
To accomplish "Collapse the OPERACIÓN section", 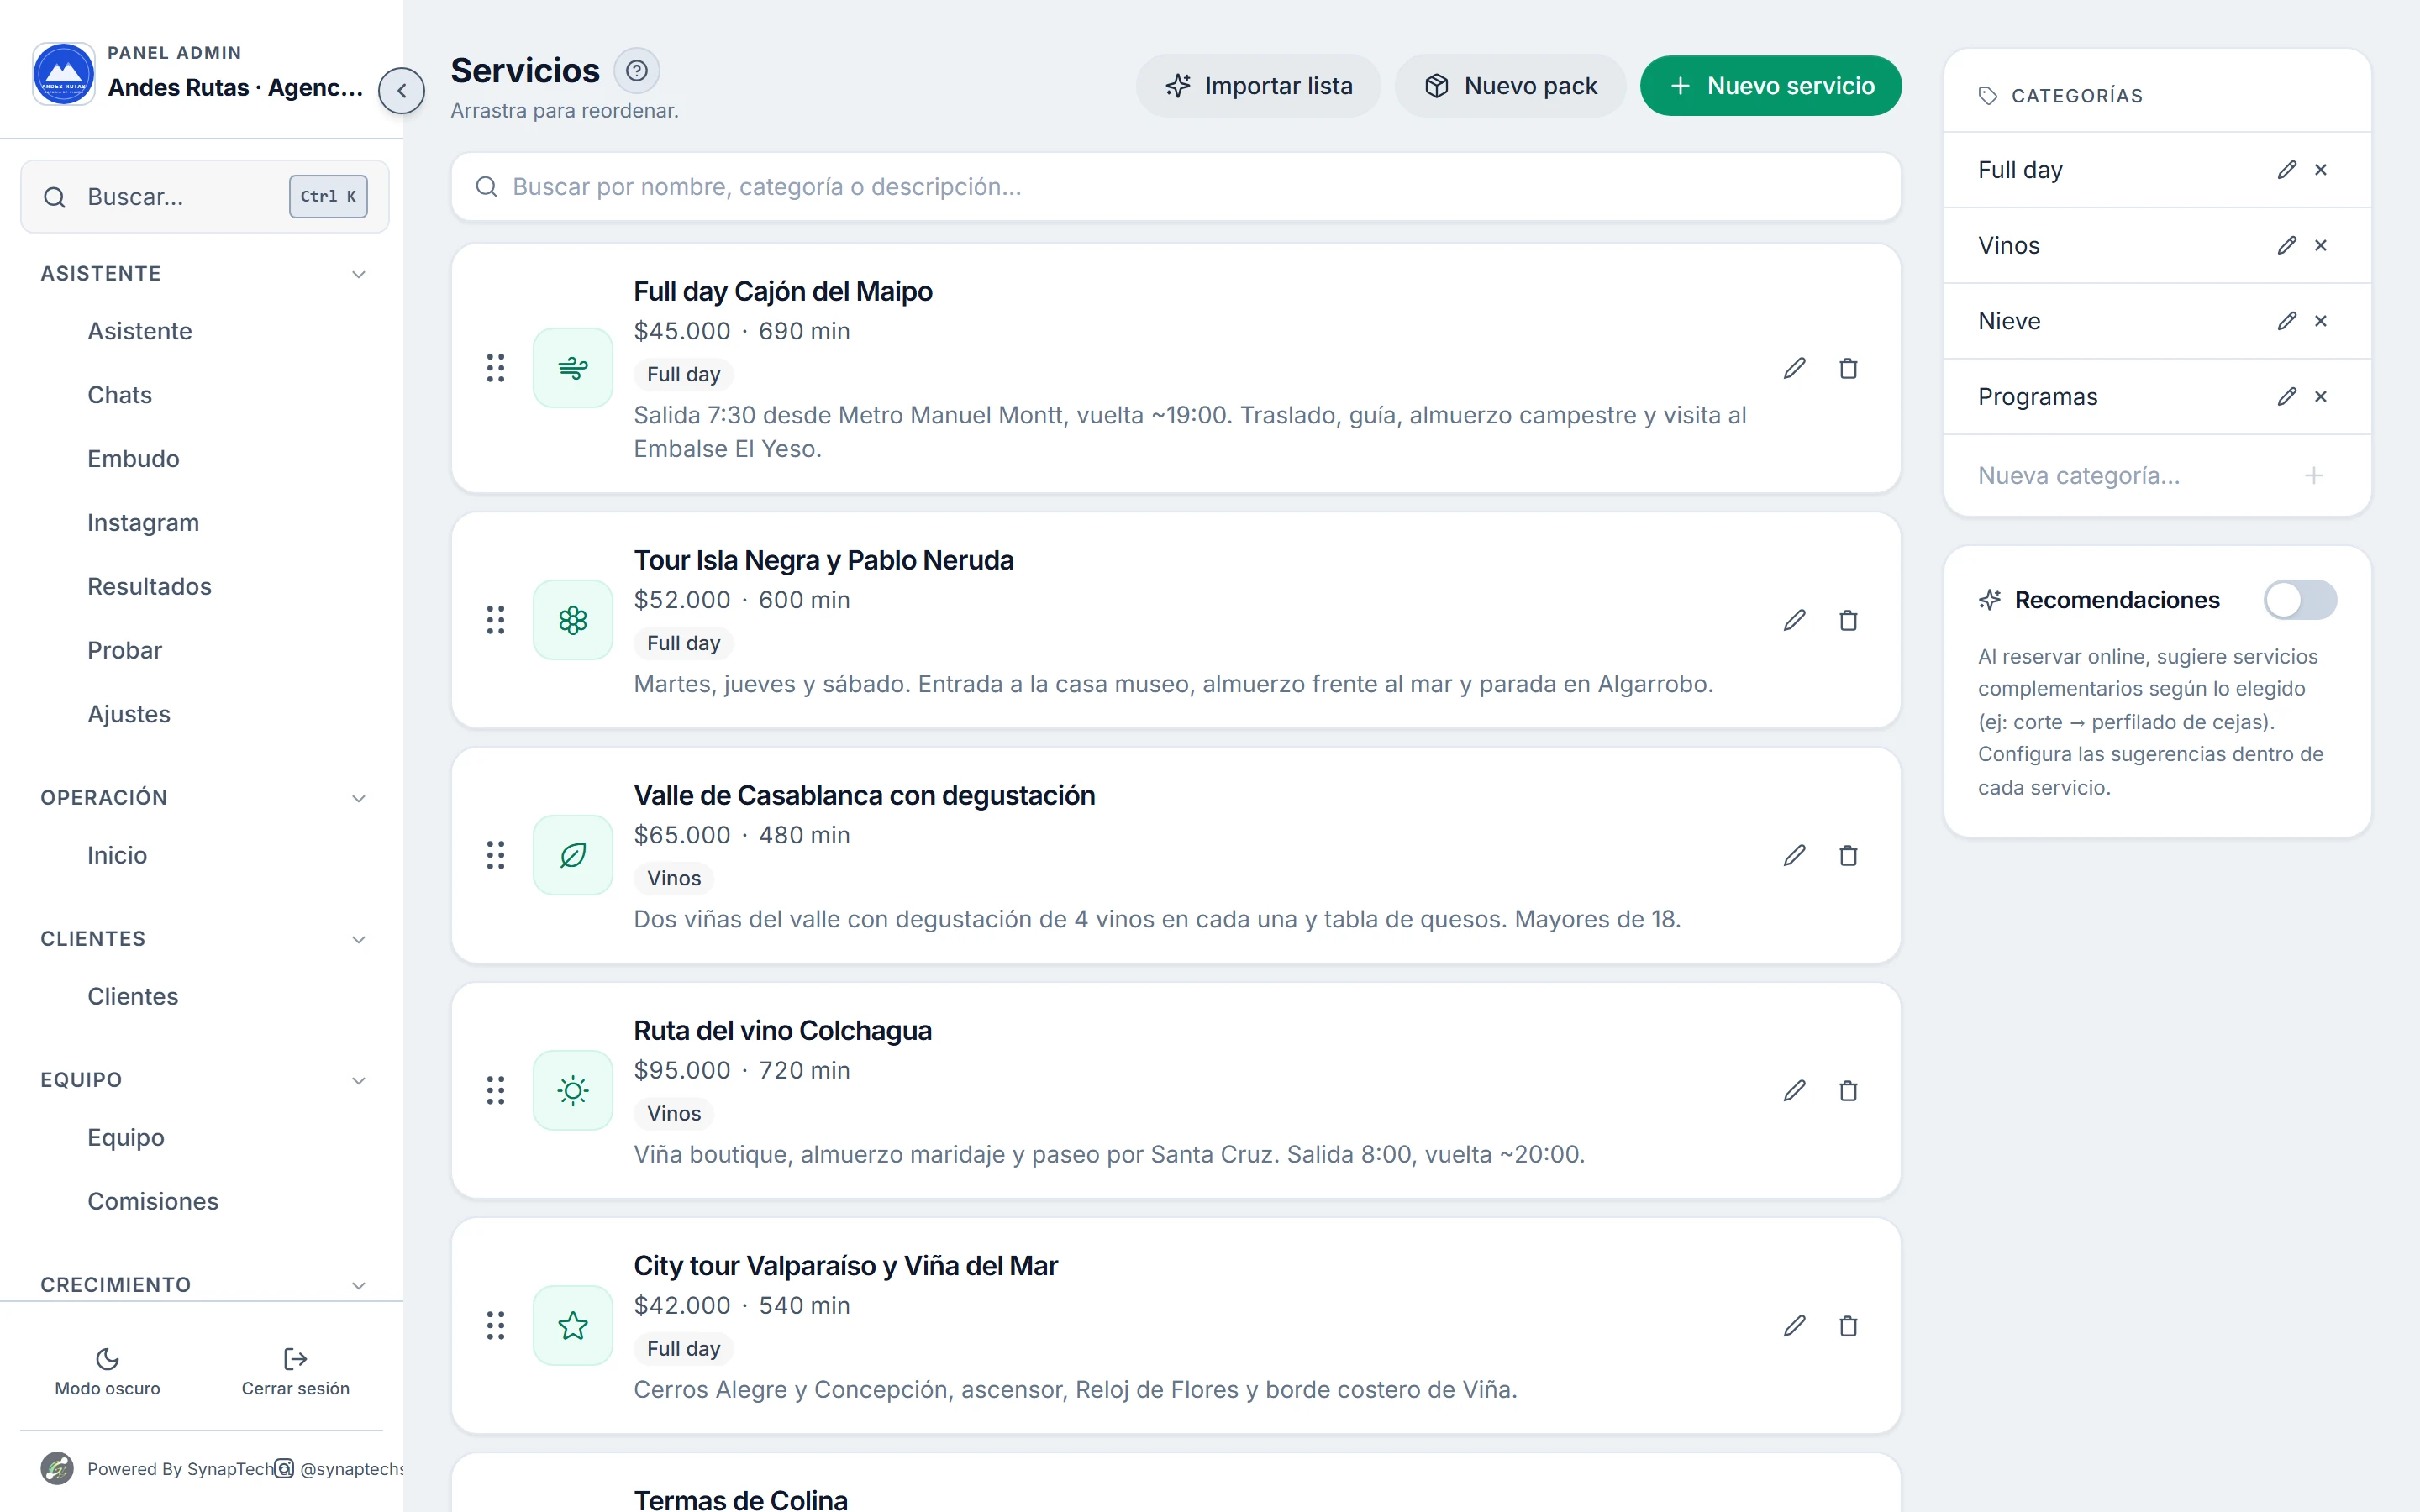I will tap(359, 798).
